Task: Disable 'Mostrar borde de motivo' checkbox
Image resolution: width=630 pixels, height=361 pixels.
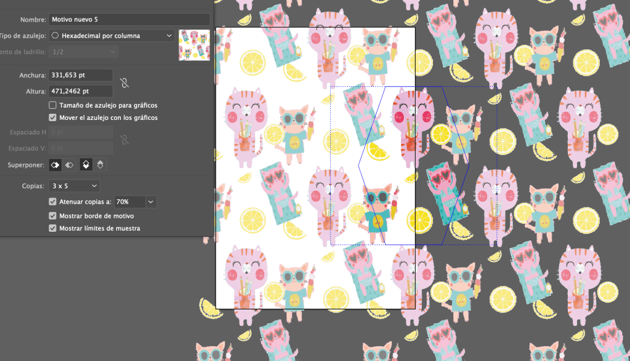Action: coord(53,216)
